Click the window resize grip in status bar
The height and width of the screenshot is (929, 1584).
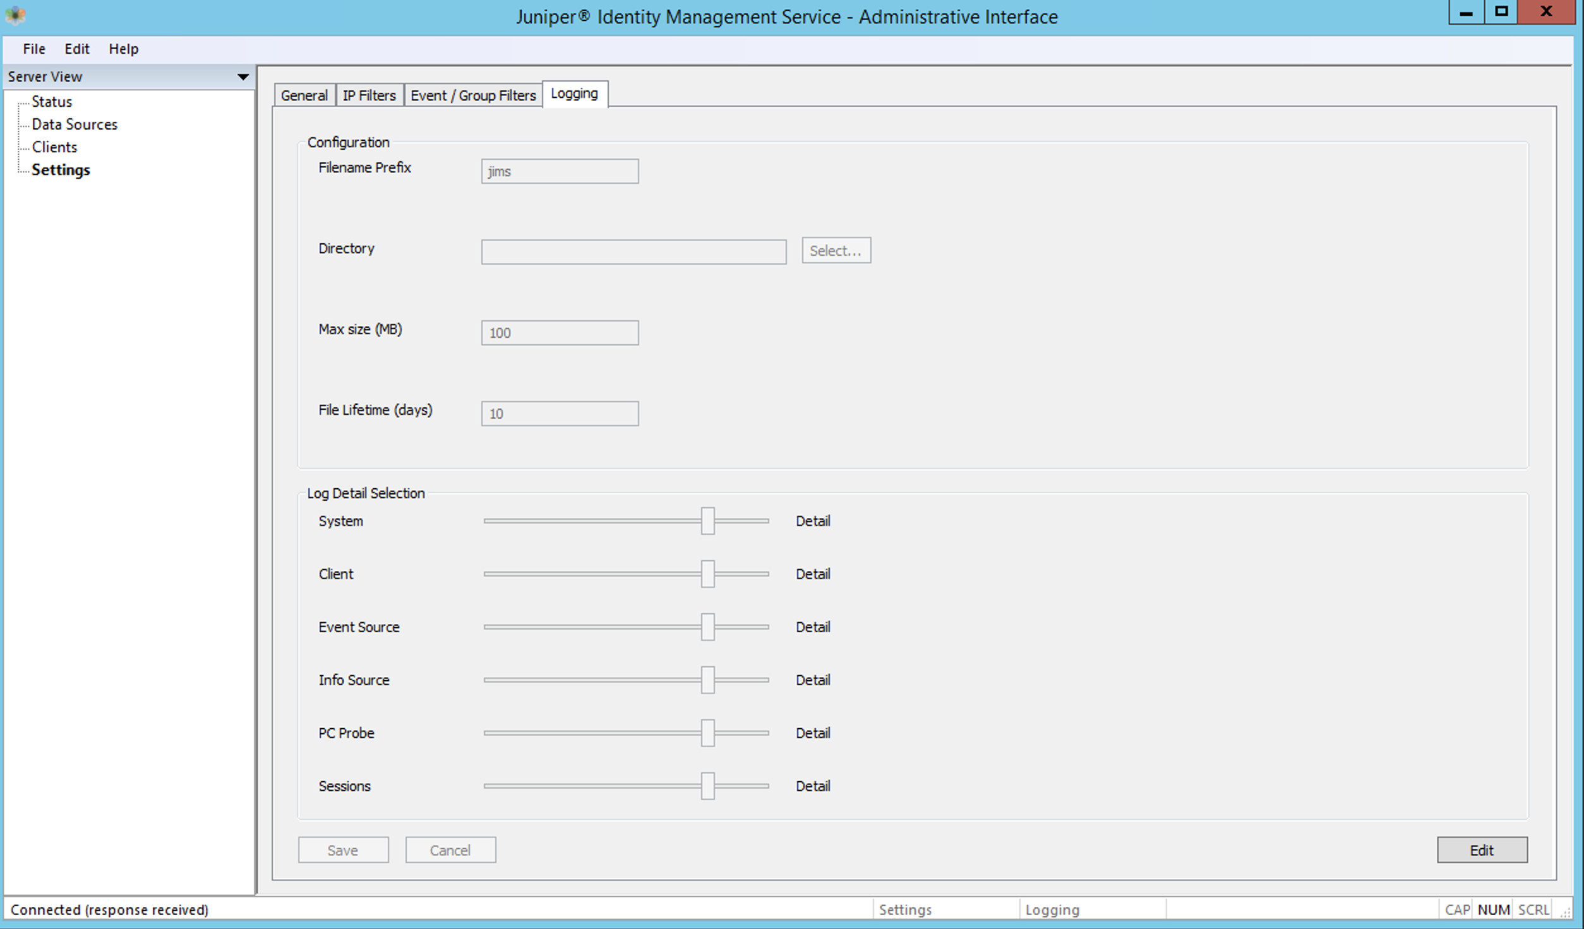1565,912
